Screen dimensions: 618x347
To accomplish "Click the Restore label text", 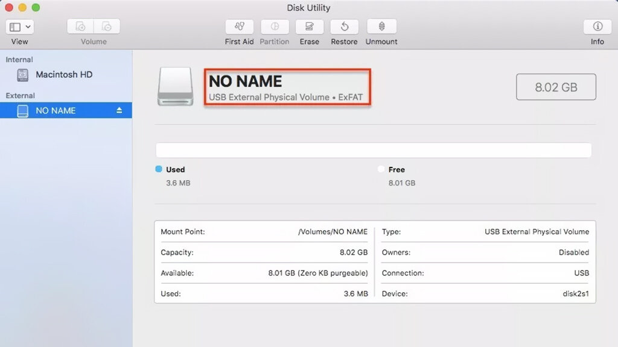I will [344, 42].
